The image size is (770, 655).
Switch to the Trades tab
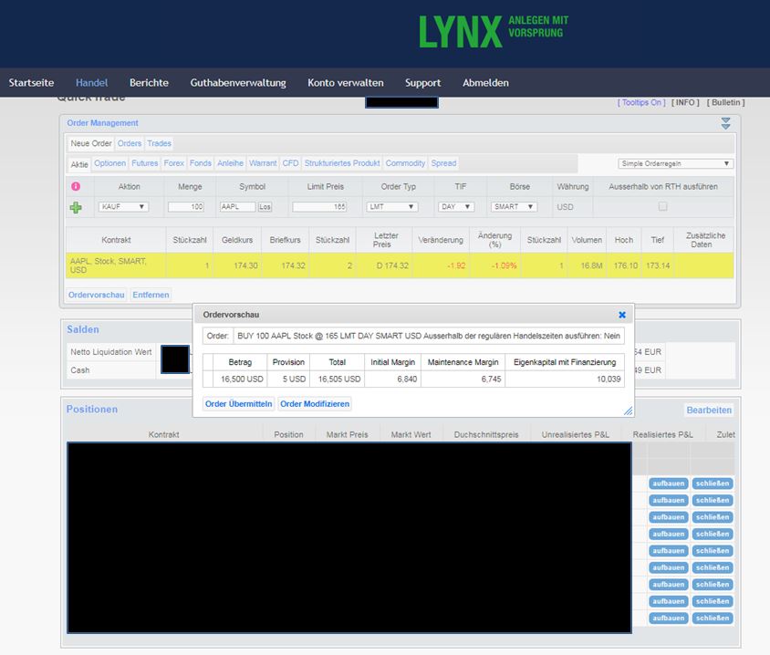click(x=159, y=143)
